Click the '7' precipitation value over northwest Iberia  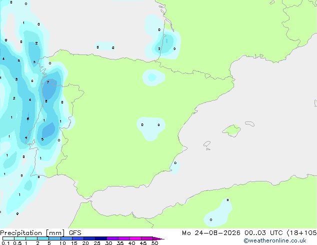click(x=48, y=82)
